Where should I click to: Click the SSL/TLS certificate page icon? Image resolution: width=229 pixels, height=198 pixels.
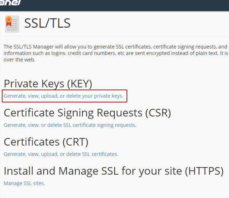click(x=12, y=24)
